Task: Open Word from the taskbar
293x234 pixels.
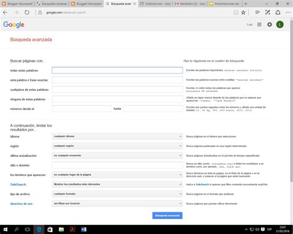Action: (83, 230)
